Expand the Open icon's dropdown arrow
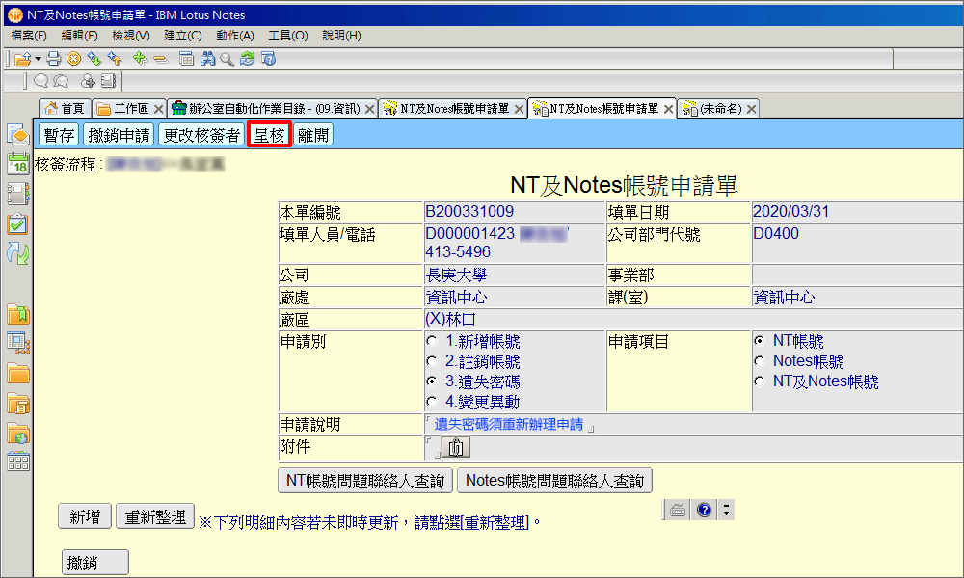The width and height of the screenshot is (964, 578). [39, 59]
